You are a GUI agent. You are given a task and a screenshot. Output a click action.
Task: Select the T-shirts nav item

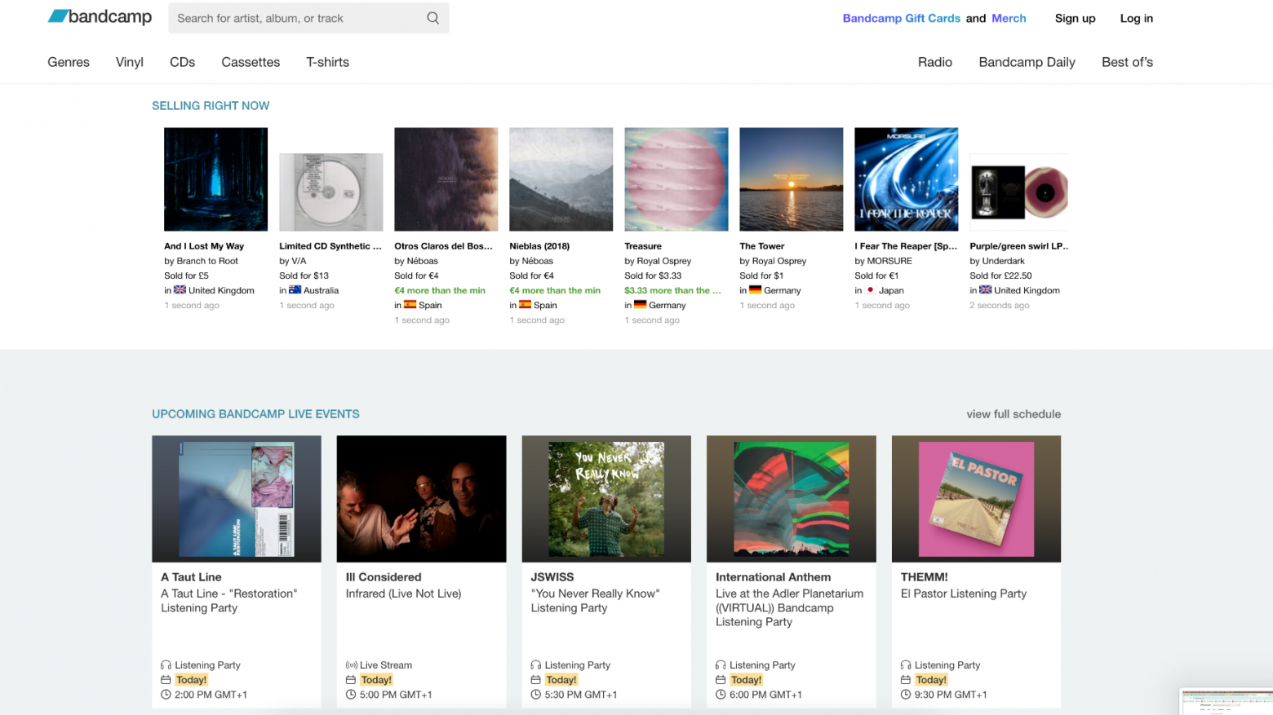tap(327, 62)
